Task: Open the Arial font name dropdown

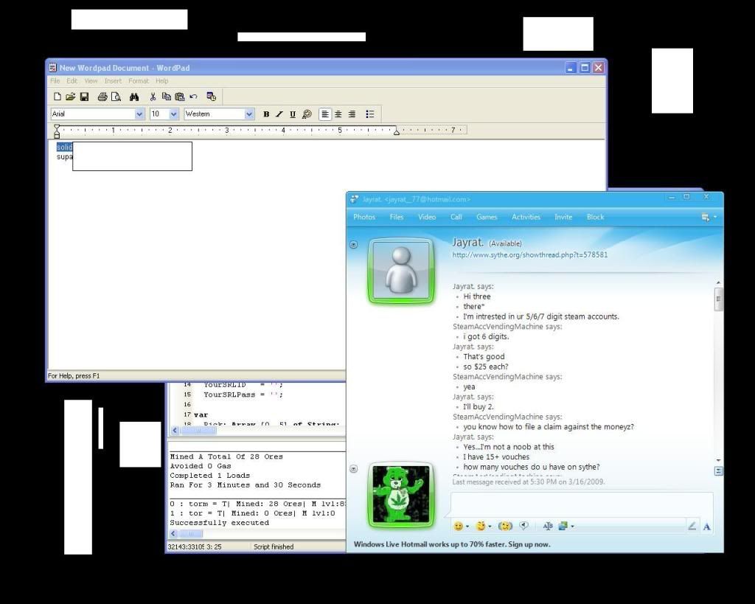Action: (139, 114)
